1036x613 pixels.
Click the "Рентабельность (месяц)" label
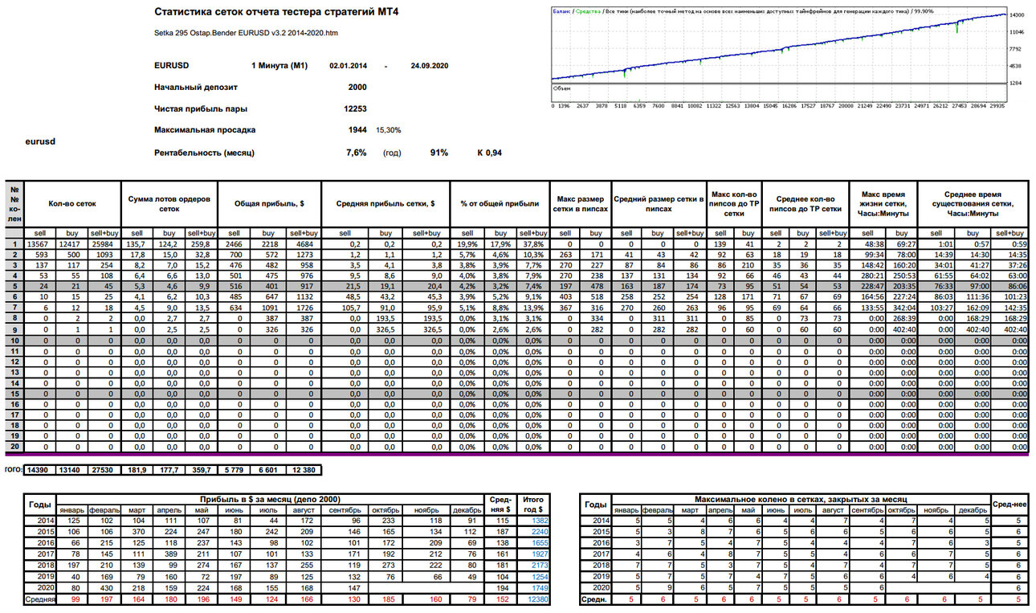(206, 152)
